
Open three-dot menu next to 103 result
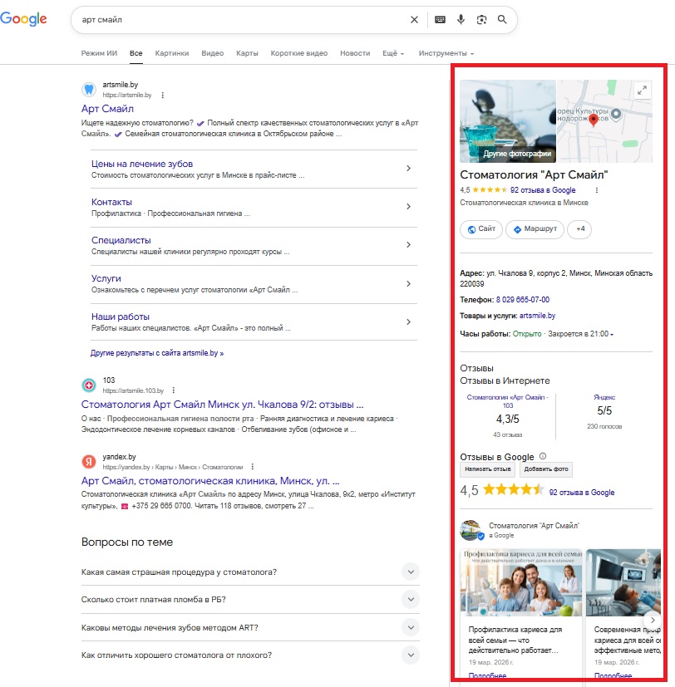point(174,390)
